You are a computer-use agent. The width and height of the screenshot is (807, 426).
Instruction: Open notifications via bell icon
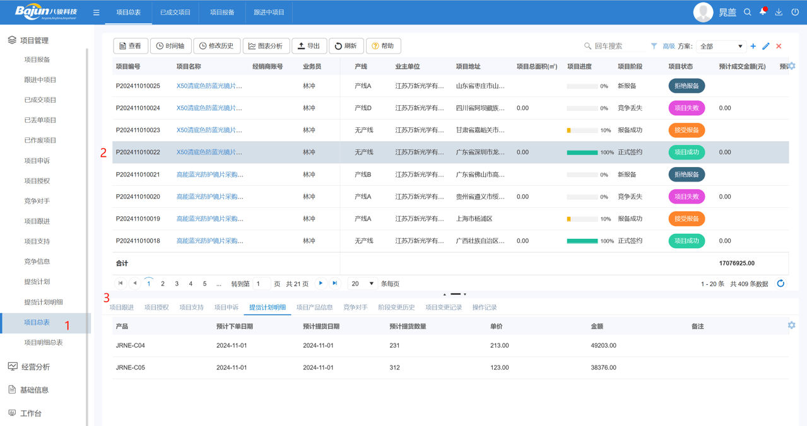[x=763, y=11]
